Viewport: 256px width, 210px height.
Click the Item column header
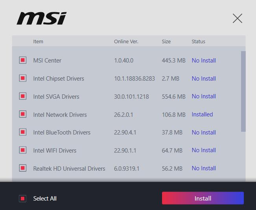click(38, 41)
